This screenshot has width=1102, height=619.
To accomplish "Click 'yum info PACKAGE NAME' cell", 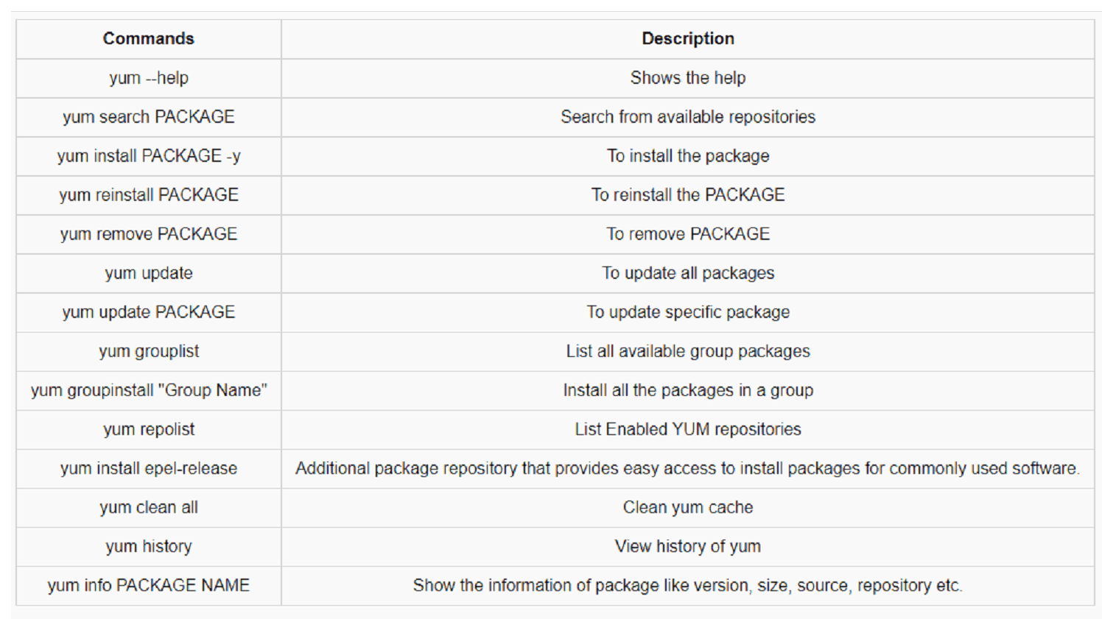I will tap(149, 585).
